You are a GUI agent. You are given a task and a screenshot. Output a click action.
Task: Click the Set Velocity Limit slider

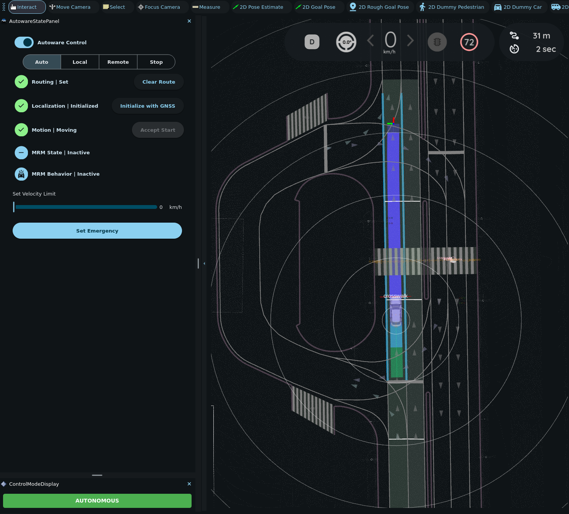tap(86, 207)
